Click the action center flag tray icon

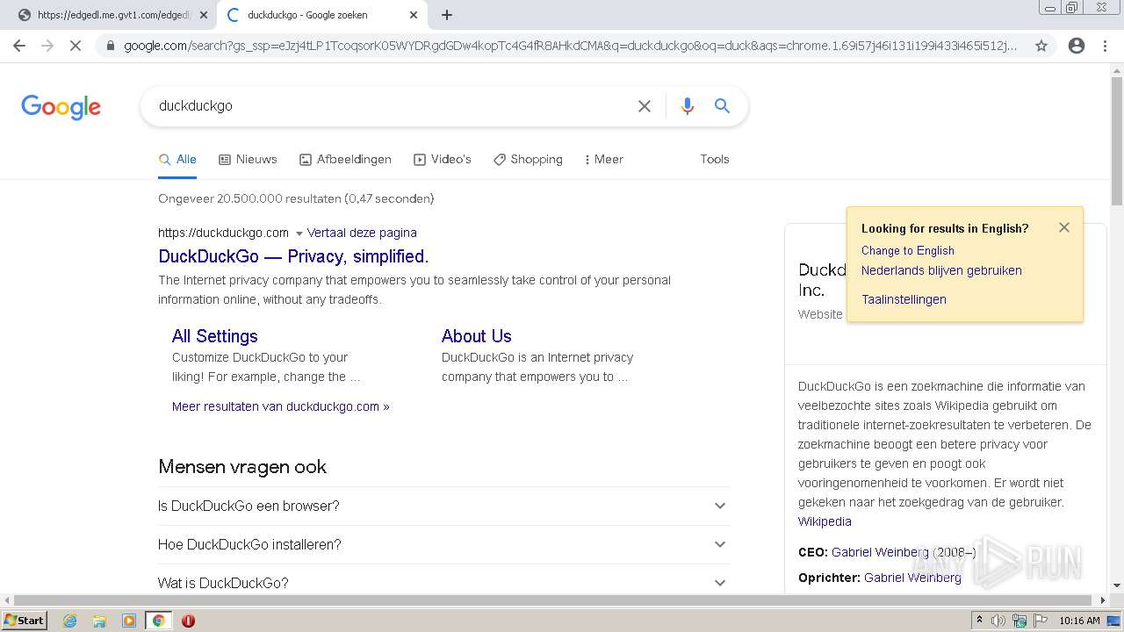click(1041, 621)
